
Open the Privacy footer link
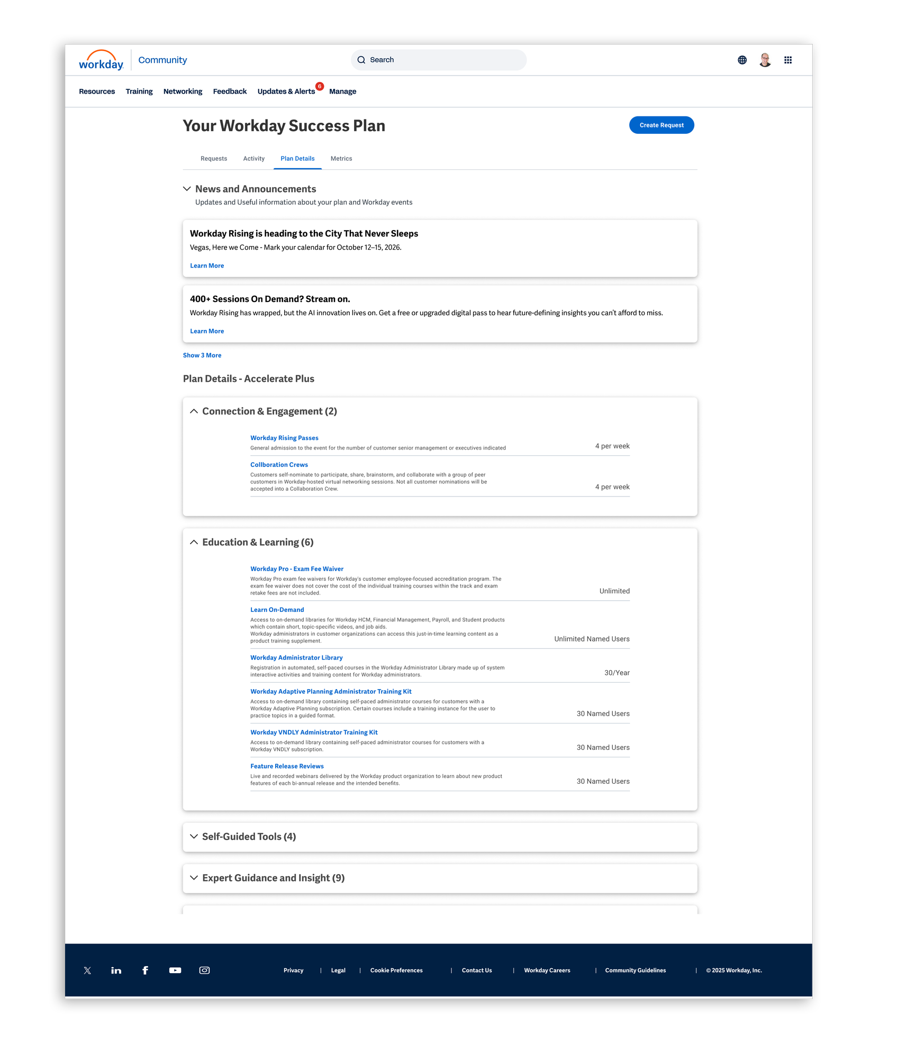tap(293, 970)
